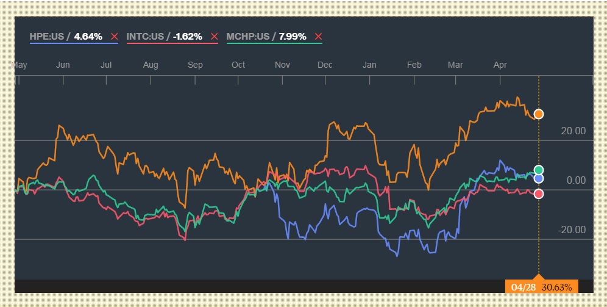Click the Jan label on time axis
This screenshot has width=607, height=307.
tap(369, 65)
